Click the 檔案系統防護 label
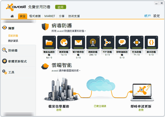The image size is (165, 117). [49, 53]
